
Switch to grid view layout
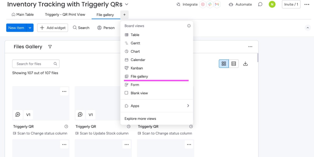(224, 64)
